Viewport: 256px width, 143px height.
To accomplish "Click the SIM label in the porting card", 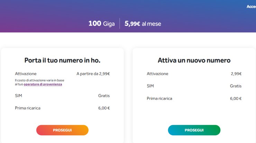I will click(19, 96).
